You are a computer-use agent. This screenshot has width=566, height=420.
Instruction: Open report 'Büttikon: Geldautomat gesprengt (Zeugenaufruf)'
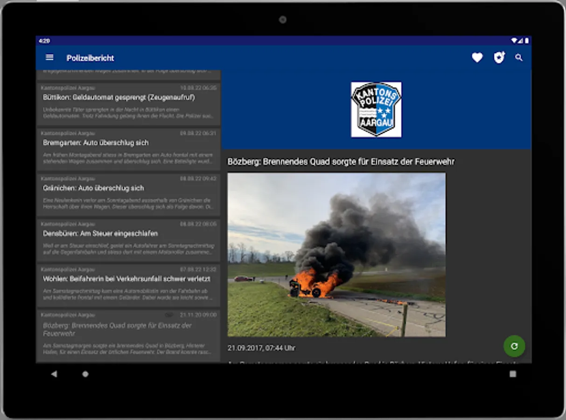coord(128,104)
